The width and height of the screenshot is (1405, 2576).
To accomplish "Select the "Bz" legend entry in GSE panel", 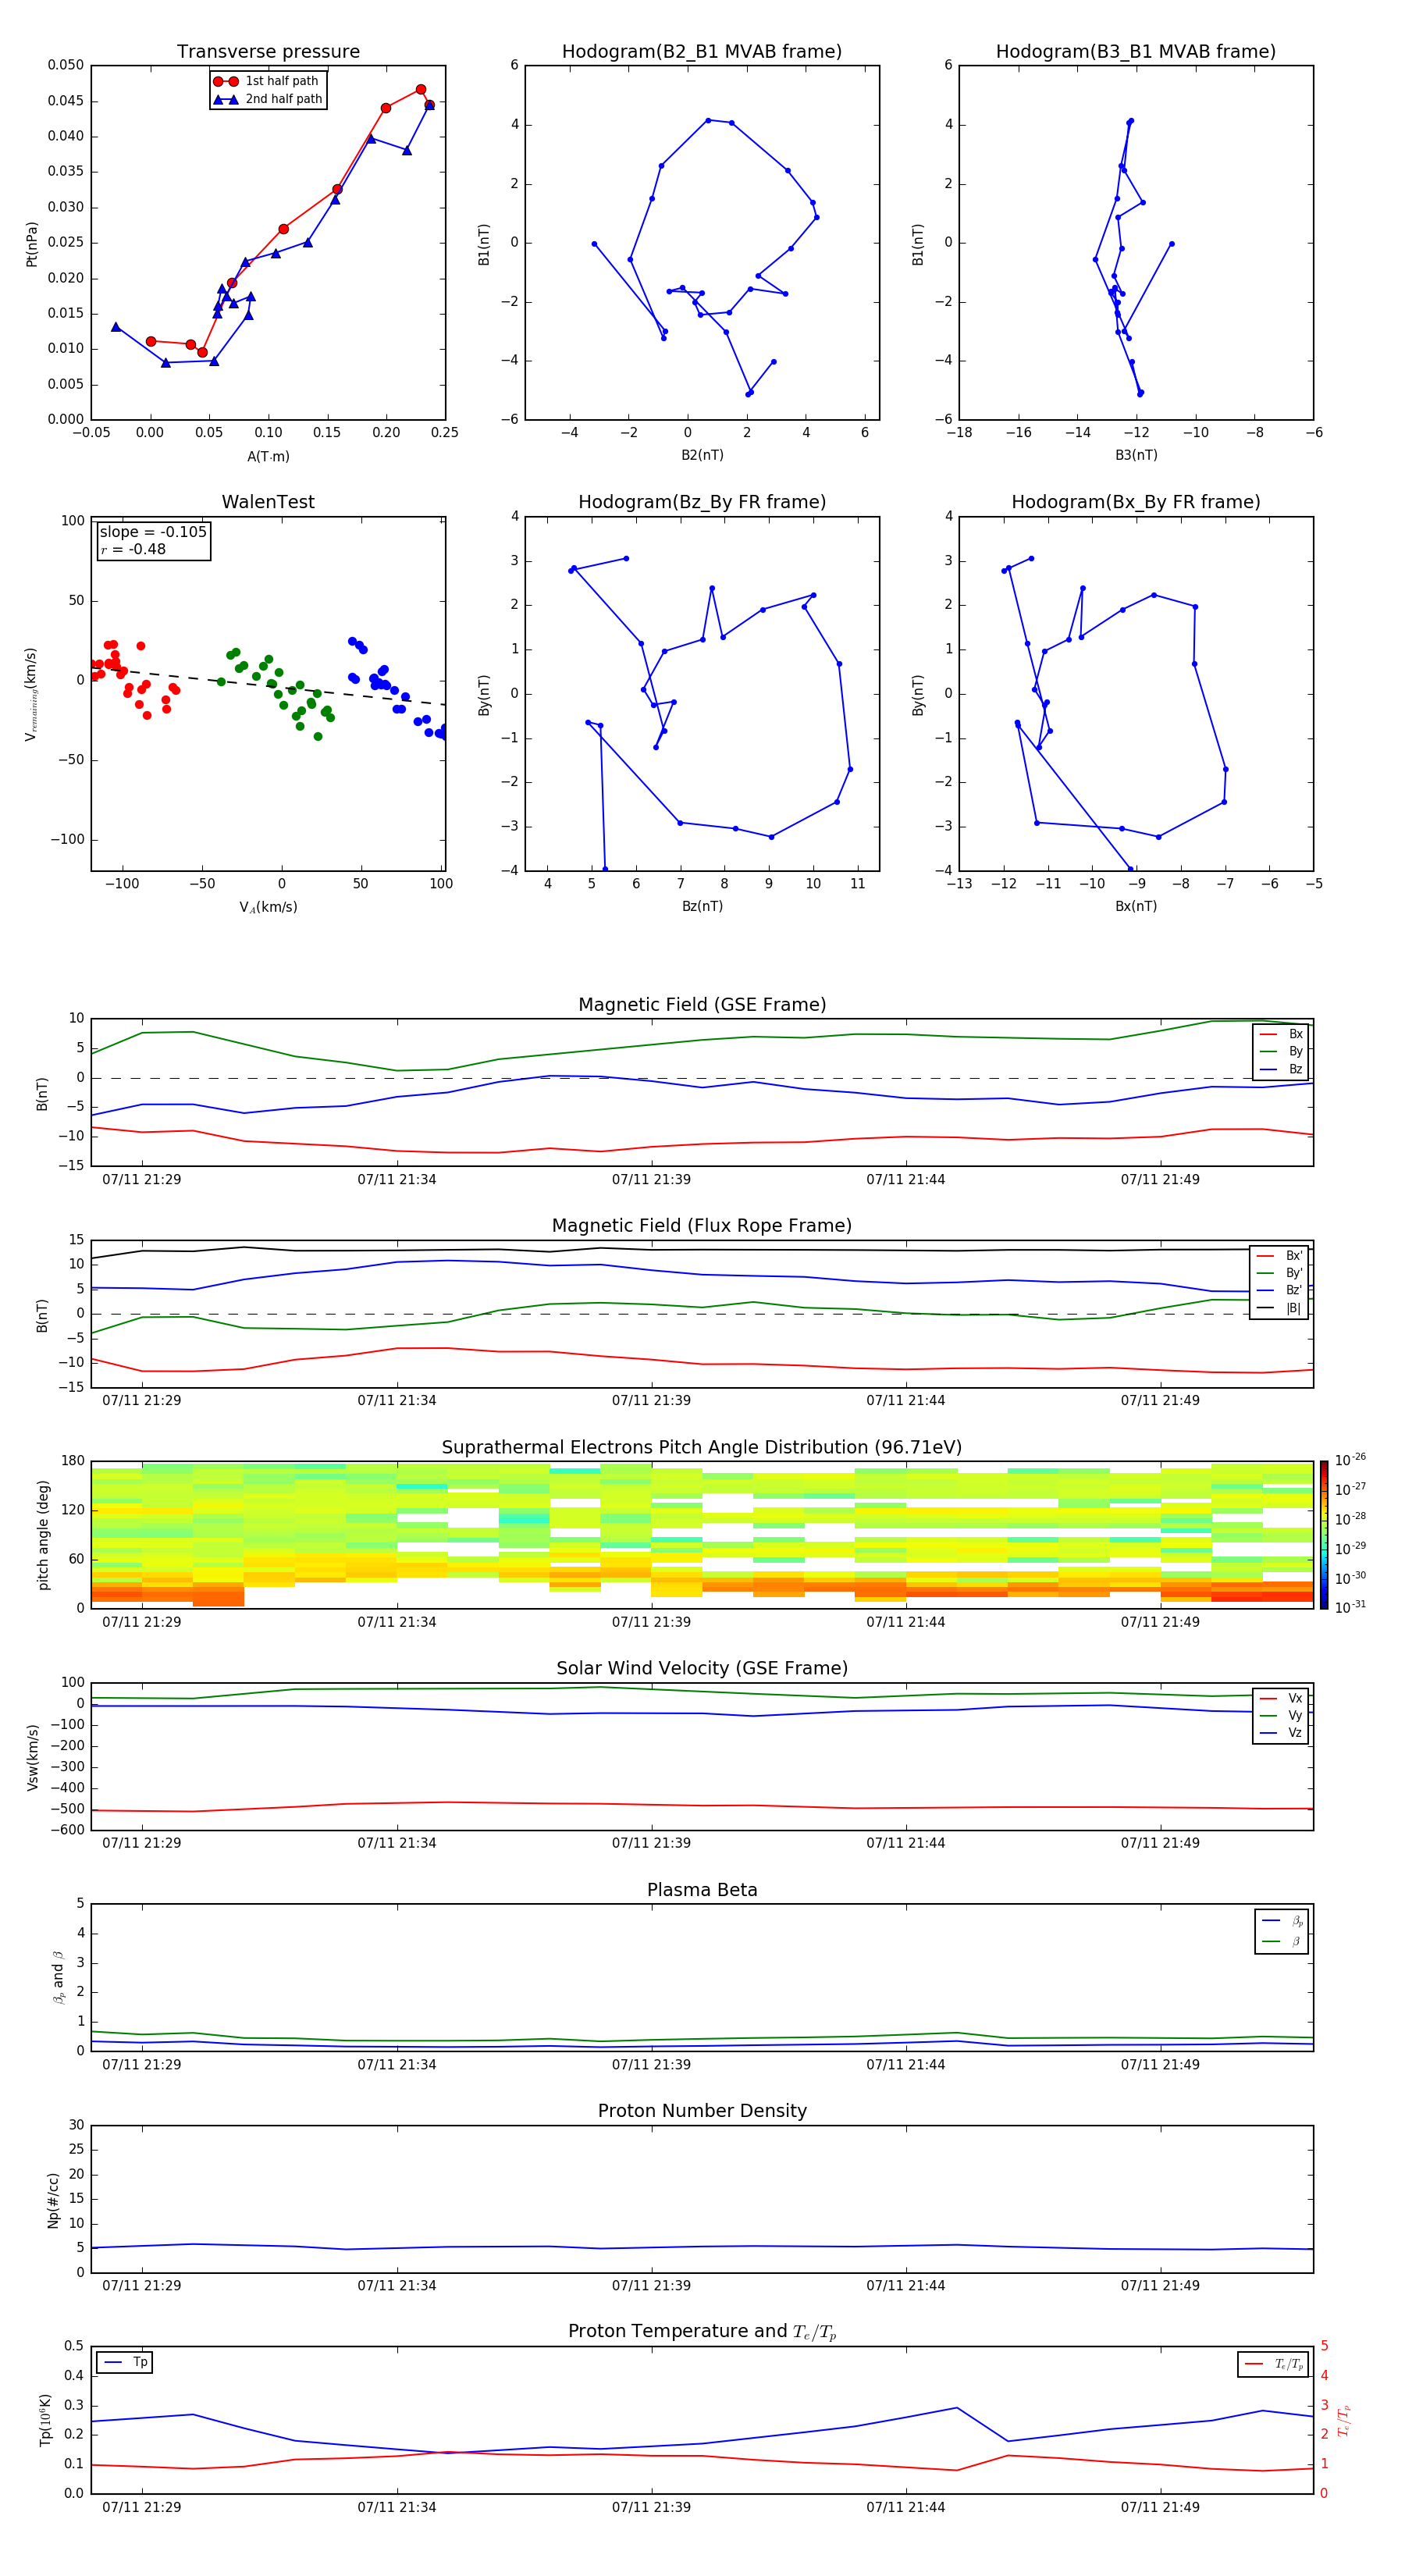I will pyautogui.click(x=1281, y=1069).
